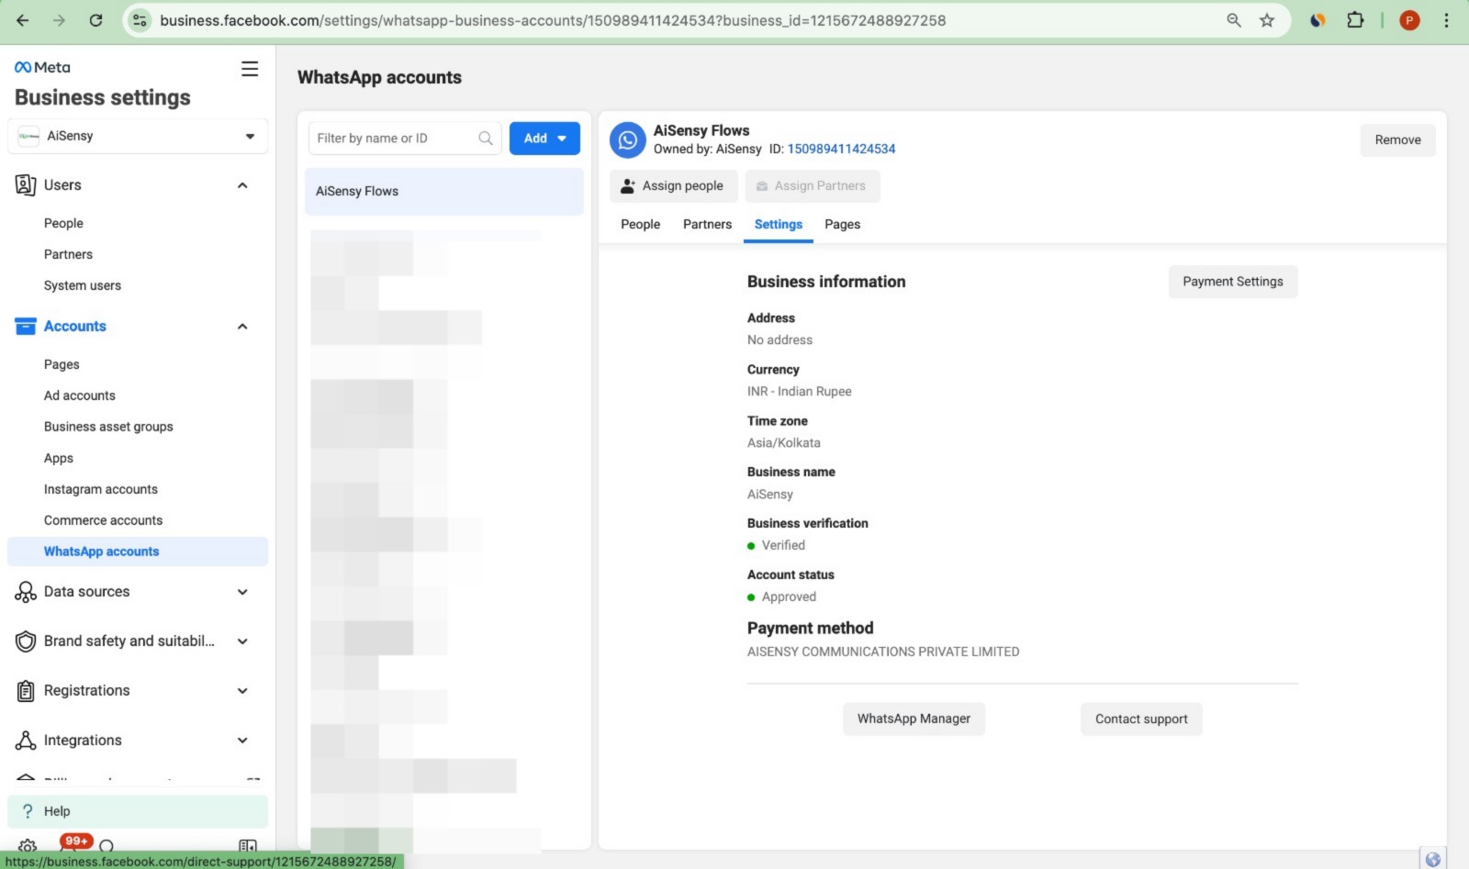This screenshot has height=869, width=1469.
Task: Launch WhatsApp Manager
Action: click(x=914, y=719)
